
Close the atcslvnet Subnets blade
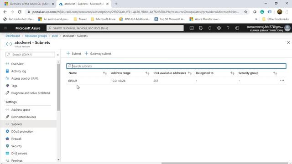click(288, 42)
